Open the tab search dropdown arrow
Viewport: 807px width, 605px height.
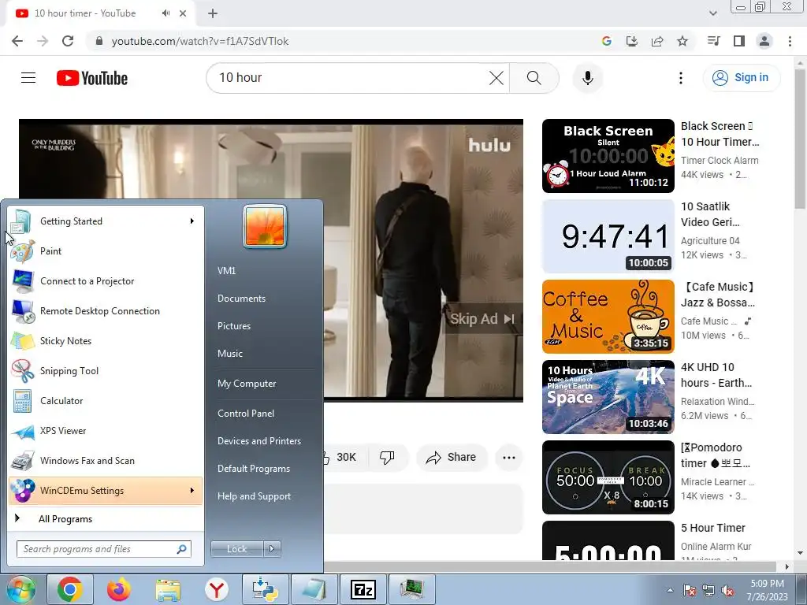click(x=712, y=13)
